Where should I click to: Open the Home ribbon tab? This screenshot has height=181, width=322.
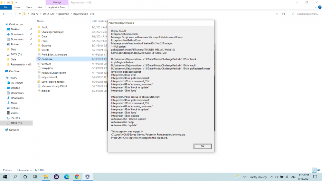point(17,7)
